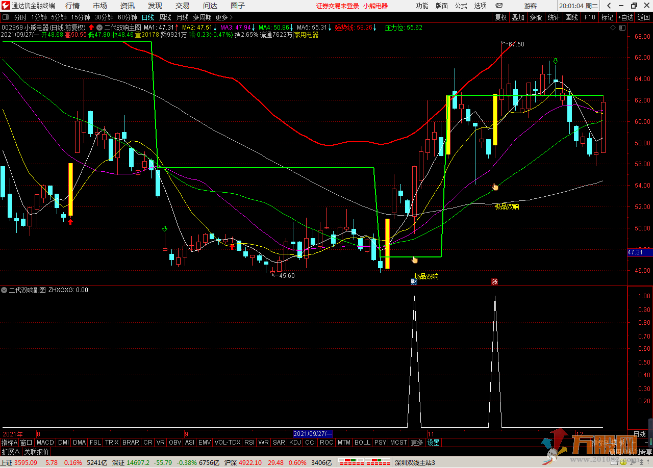Switch to 多周期 view tab
653x468 pixels.
[x=202, y=17]
